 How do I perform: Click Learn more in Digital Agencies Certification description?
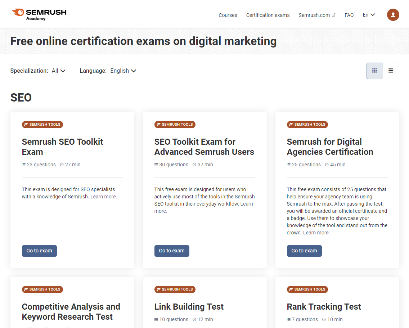[316, 233]
